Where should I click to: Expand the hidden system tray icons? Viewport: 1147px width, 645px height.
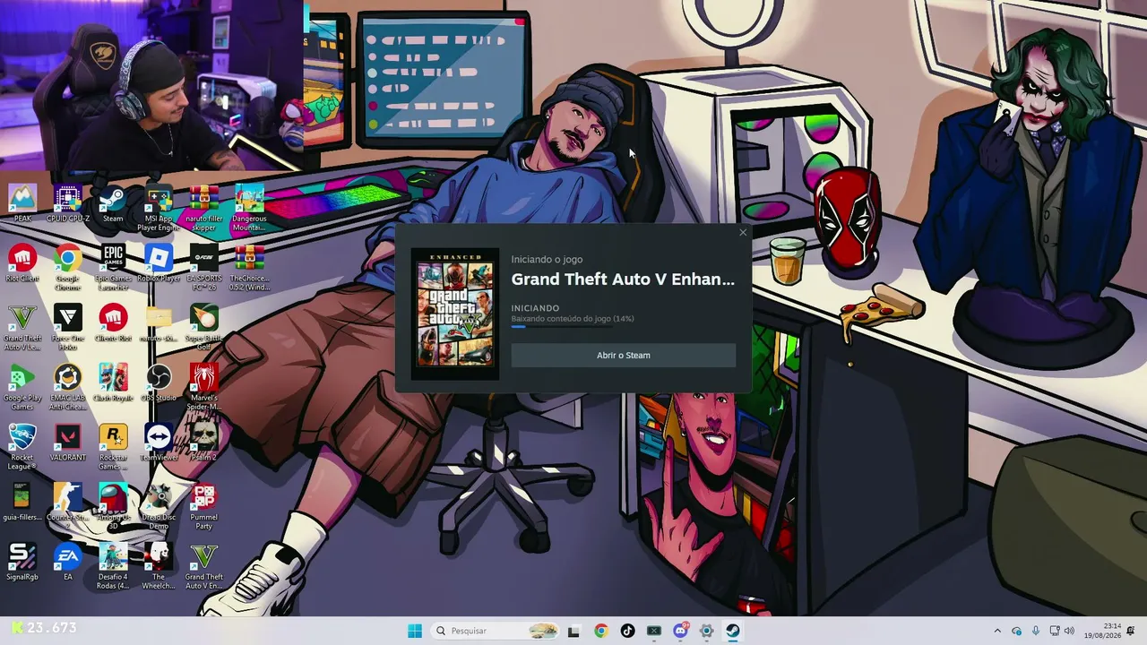(x=997, y=631)
